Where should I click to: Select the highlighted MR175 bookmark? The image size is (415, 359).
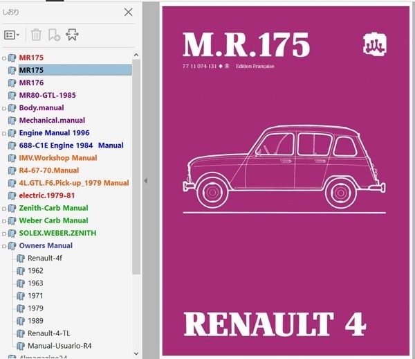pyautogui.click(x=75, y=70)
